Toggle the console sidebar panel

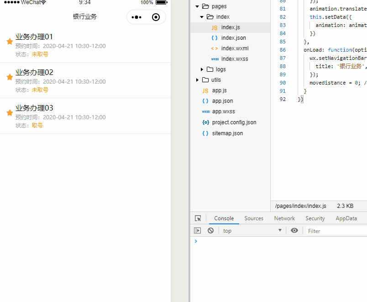197,230
